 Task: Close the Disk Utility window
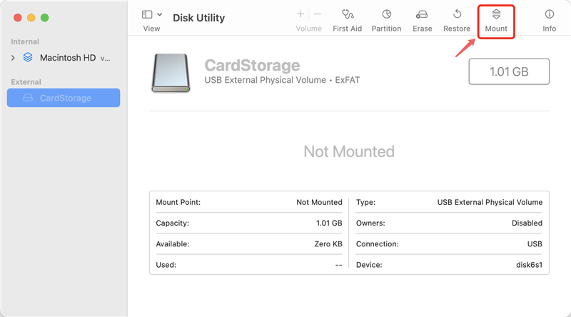(x=16, y=16)
